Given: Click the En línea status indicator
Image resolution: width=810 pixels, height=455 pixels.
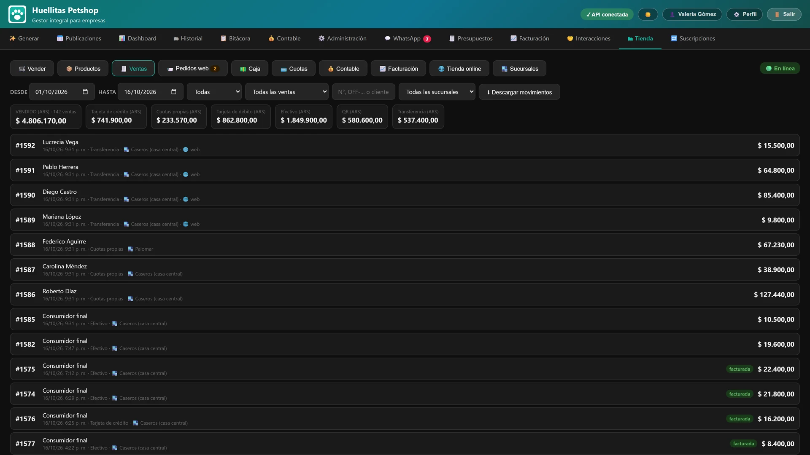Looking at the screenshot, I should (x=780, y=68).
